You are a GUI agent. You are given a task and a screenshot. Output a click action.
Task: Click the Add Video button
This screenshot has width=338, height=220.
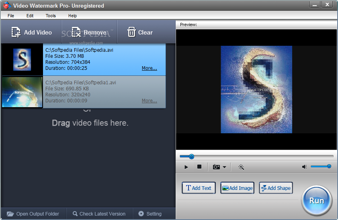31,32
